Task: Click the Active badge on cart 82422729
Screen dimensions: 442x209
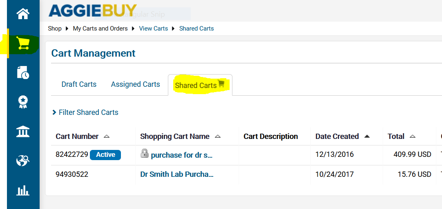Action: [105, 155]
